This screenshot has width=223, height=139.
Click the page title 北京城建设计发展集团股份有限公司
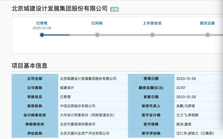coord(59,8)
